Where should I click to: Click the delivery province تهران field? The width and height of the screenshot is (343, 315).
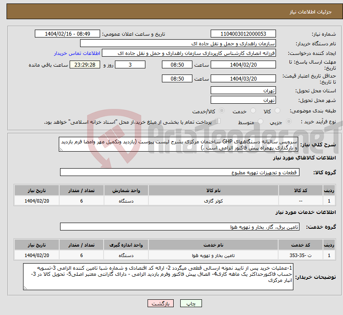coord(243,91)
